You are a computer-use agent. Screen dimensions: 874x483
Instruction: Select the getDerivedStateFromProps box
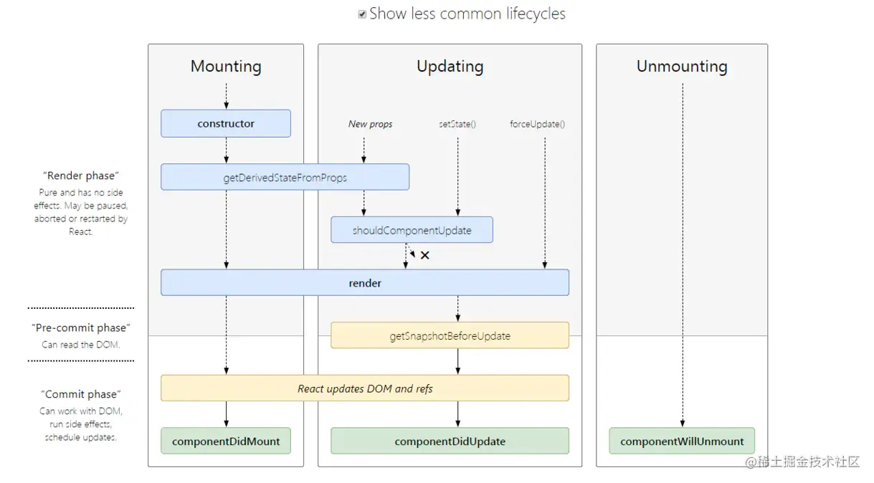[285, 177]
